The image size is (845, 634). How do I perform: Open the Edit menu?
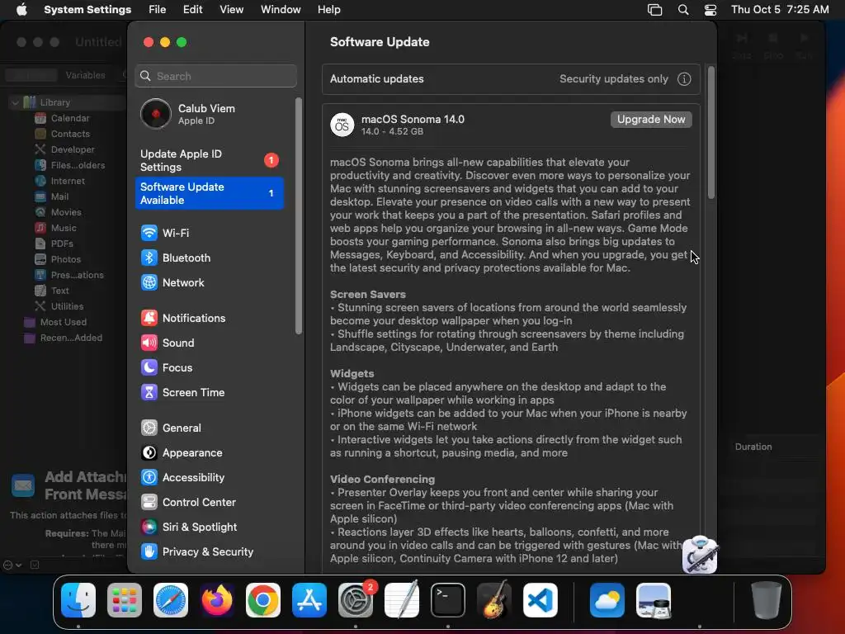192,10
